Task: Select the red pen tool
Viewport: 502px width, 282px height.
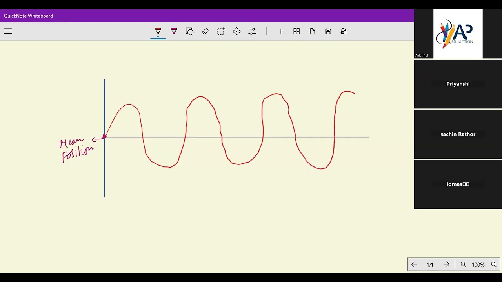Action: point(158,31)
